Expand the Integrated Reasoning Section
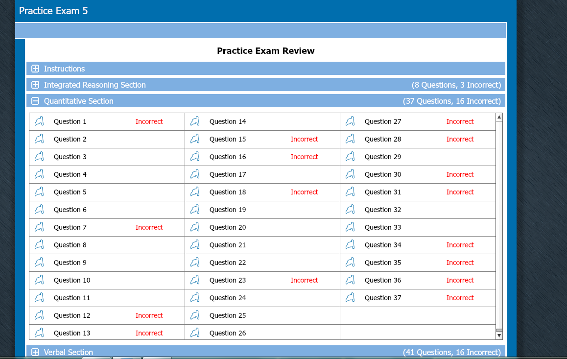The width and height of the screenshot is (567, 359). click(x=35, y=85)
